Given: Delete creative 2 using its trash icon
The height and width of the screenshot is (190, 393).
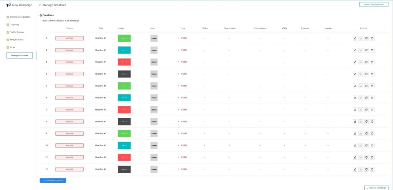Looking at the screenshot, I should [x=372, y=50].
